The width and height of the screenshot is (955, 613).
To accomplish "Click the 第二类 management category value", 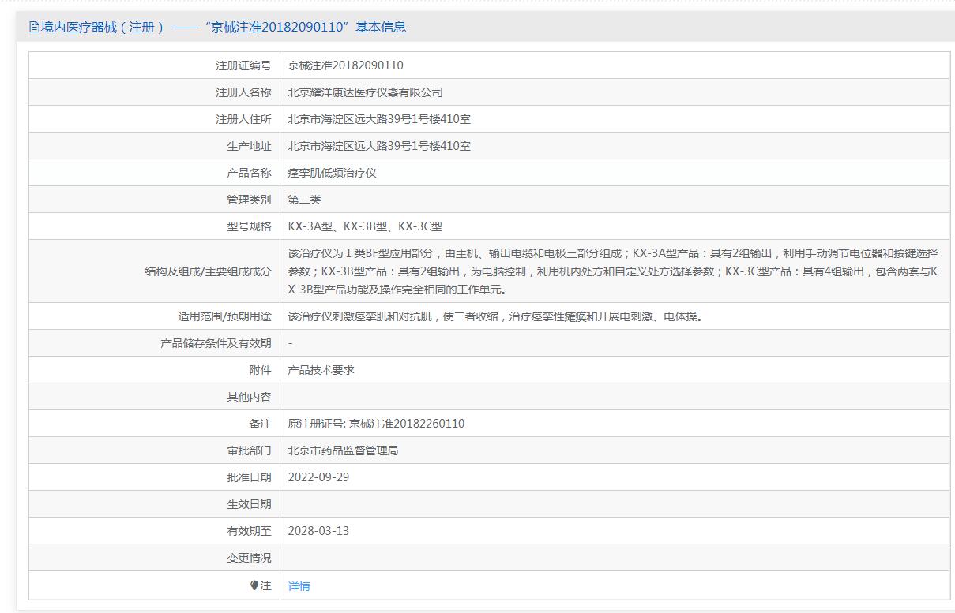I will coord(305,200).
